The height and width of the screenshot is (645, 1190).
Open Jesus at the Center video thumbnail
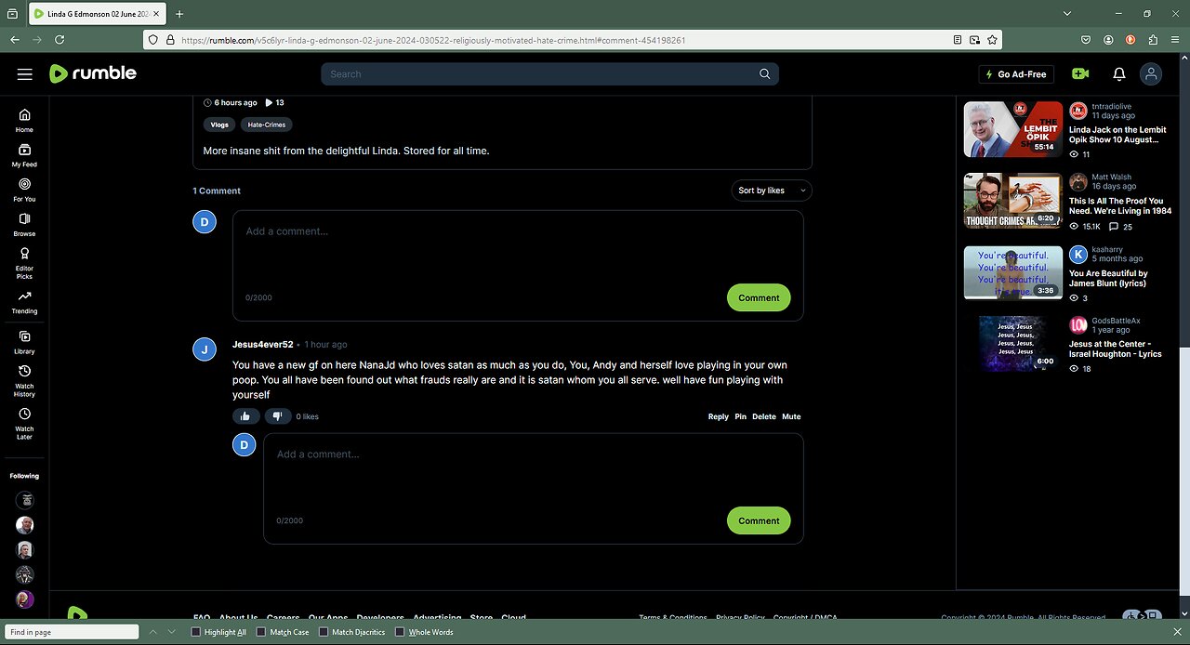click(1013, 343)
